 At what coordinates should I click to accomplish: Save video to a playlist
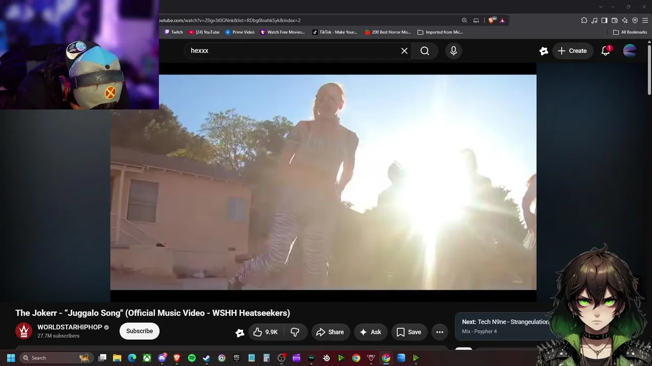[409, 332]
